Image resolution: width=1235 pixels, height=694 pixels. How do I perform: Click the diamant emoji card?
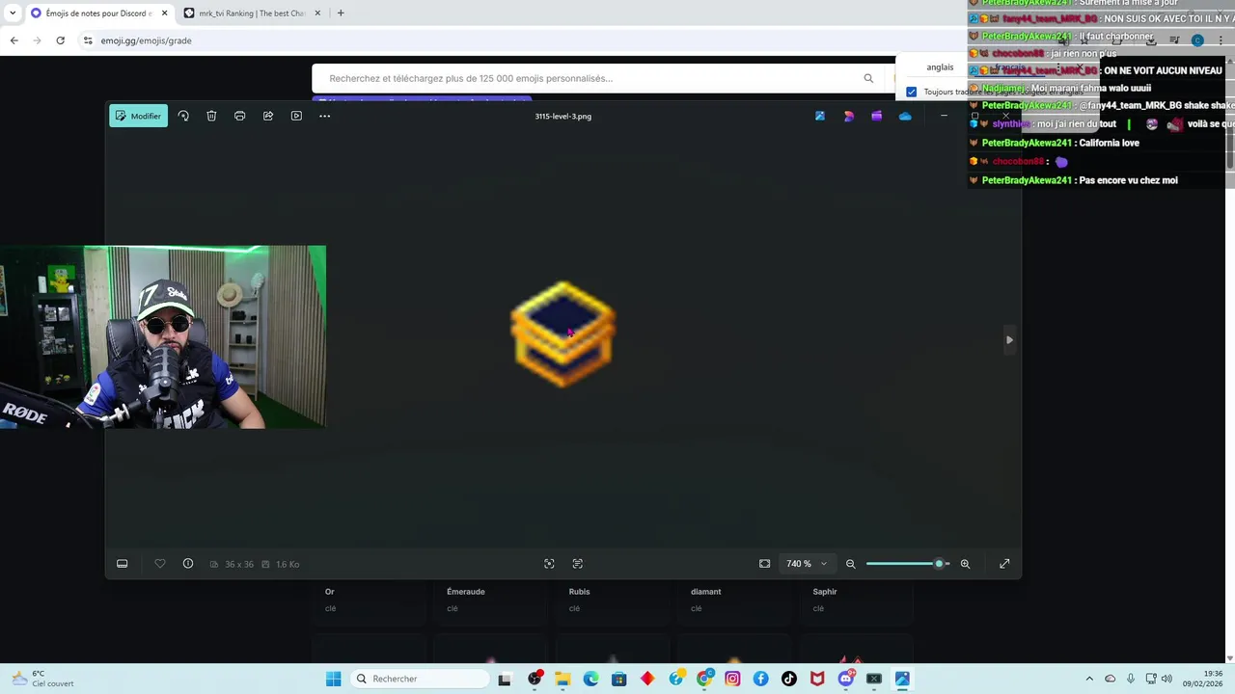point(734,601)
